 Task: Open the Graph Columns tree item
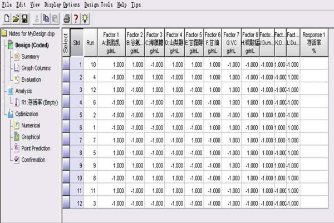pyautogui.click(x=36, y=68)
